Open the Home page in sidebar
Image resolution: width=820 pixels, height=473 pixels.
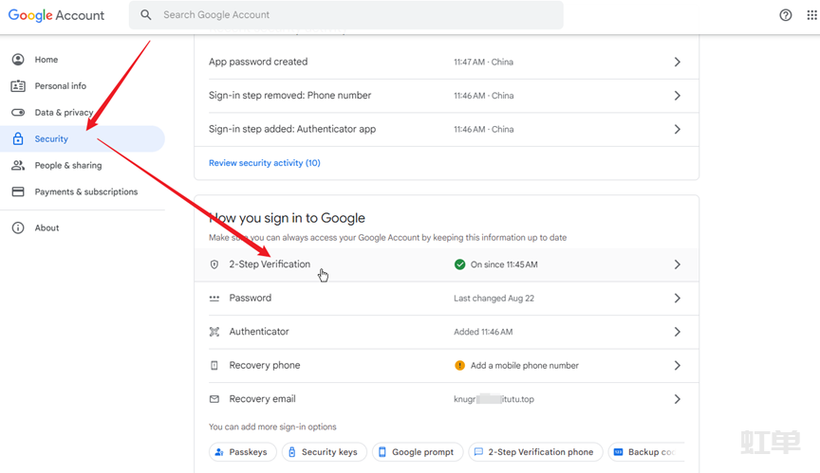[83, 60]
